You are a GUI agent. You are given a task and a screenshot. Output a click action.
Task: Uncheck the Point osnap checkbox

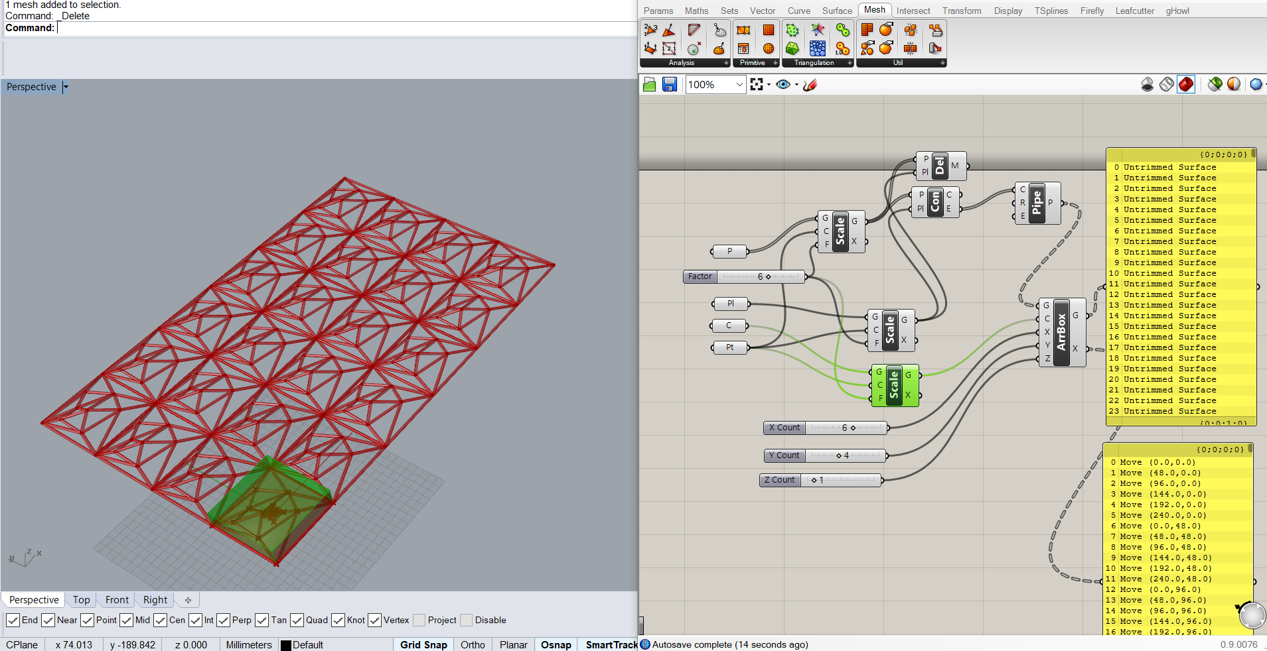[87, 621]
